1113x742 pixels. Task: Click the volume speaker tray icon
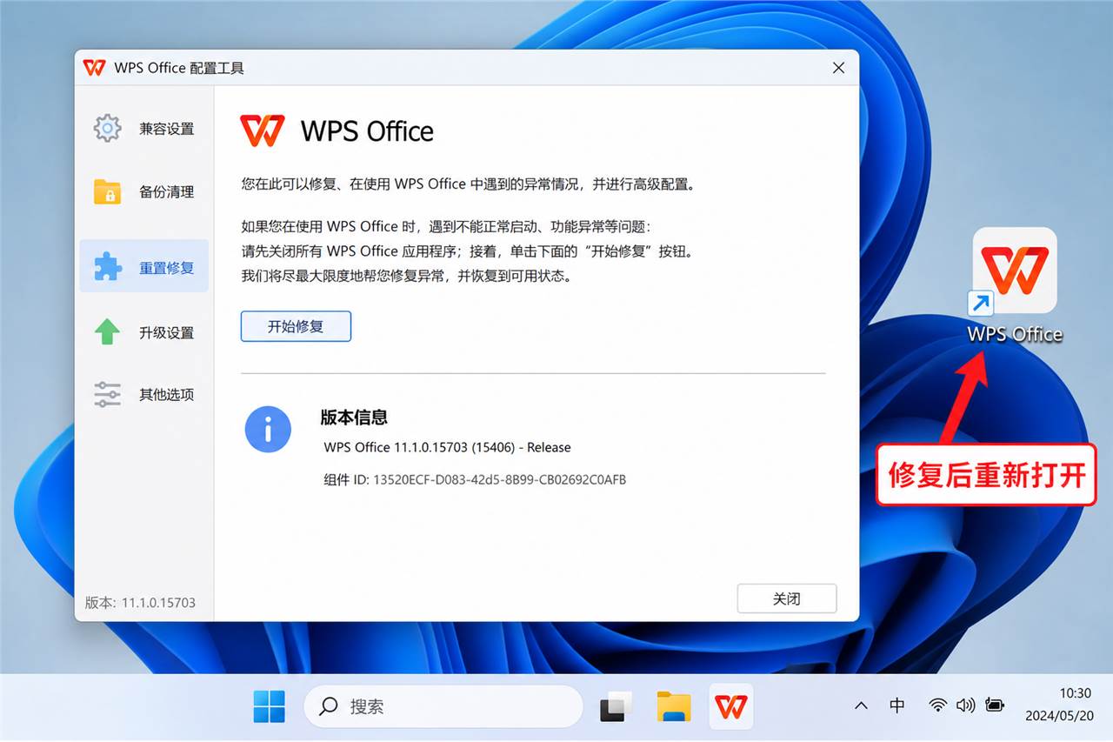965,705
